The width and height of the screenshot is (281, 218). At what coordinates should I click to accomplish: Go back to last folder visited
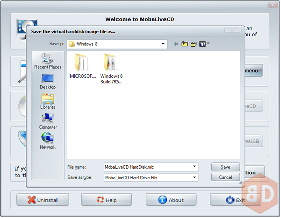(176, 44)
